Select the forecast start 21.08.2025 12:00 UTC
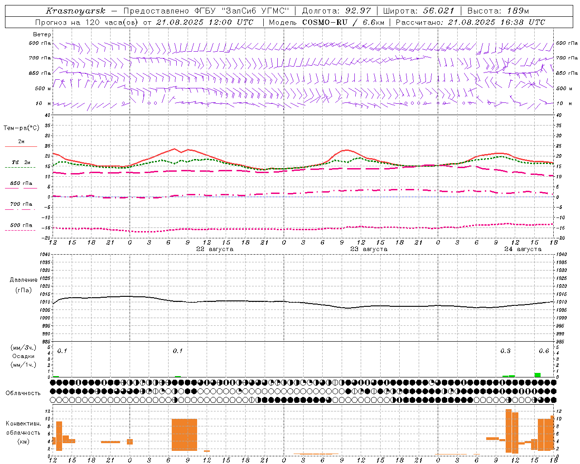Image resolution: width=580 pixels, height=464 pixels. [x=205, y=22]
